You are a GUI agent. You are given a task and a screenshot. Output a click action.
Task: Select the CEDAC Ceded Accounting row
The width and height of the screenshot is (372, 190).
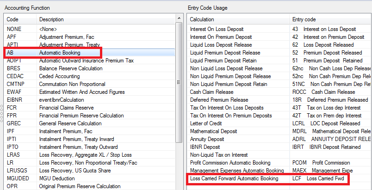coord(60,76)
